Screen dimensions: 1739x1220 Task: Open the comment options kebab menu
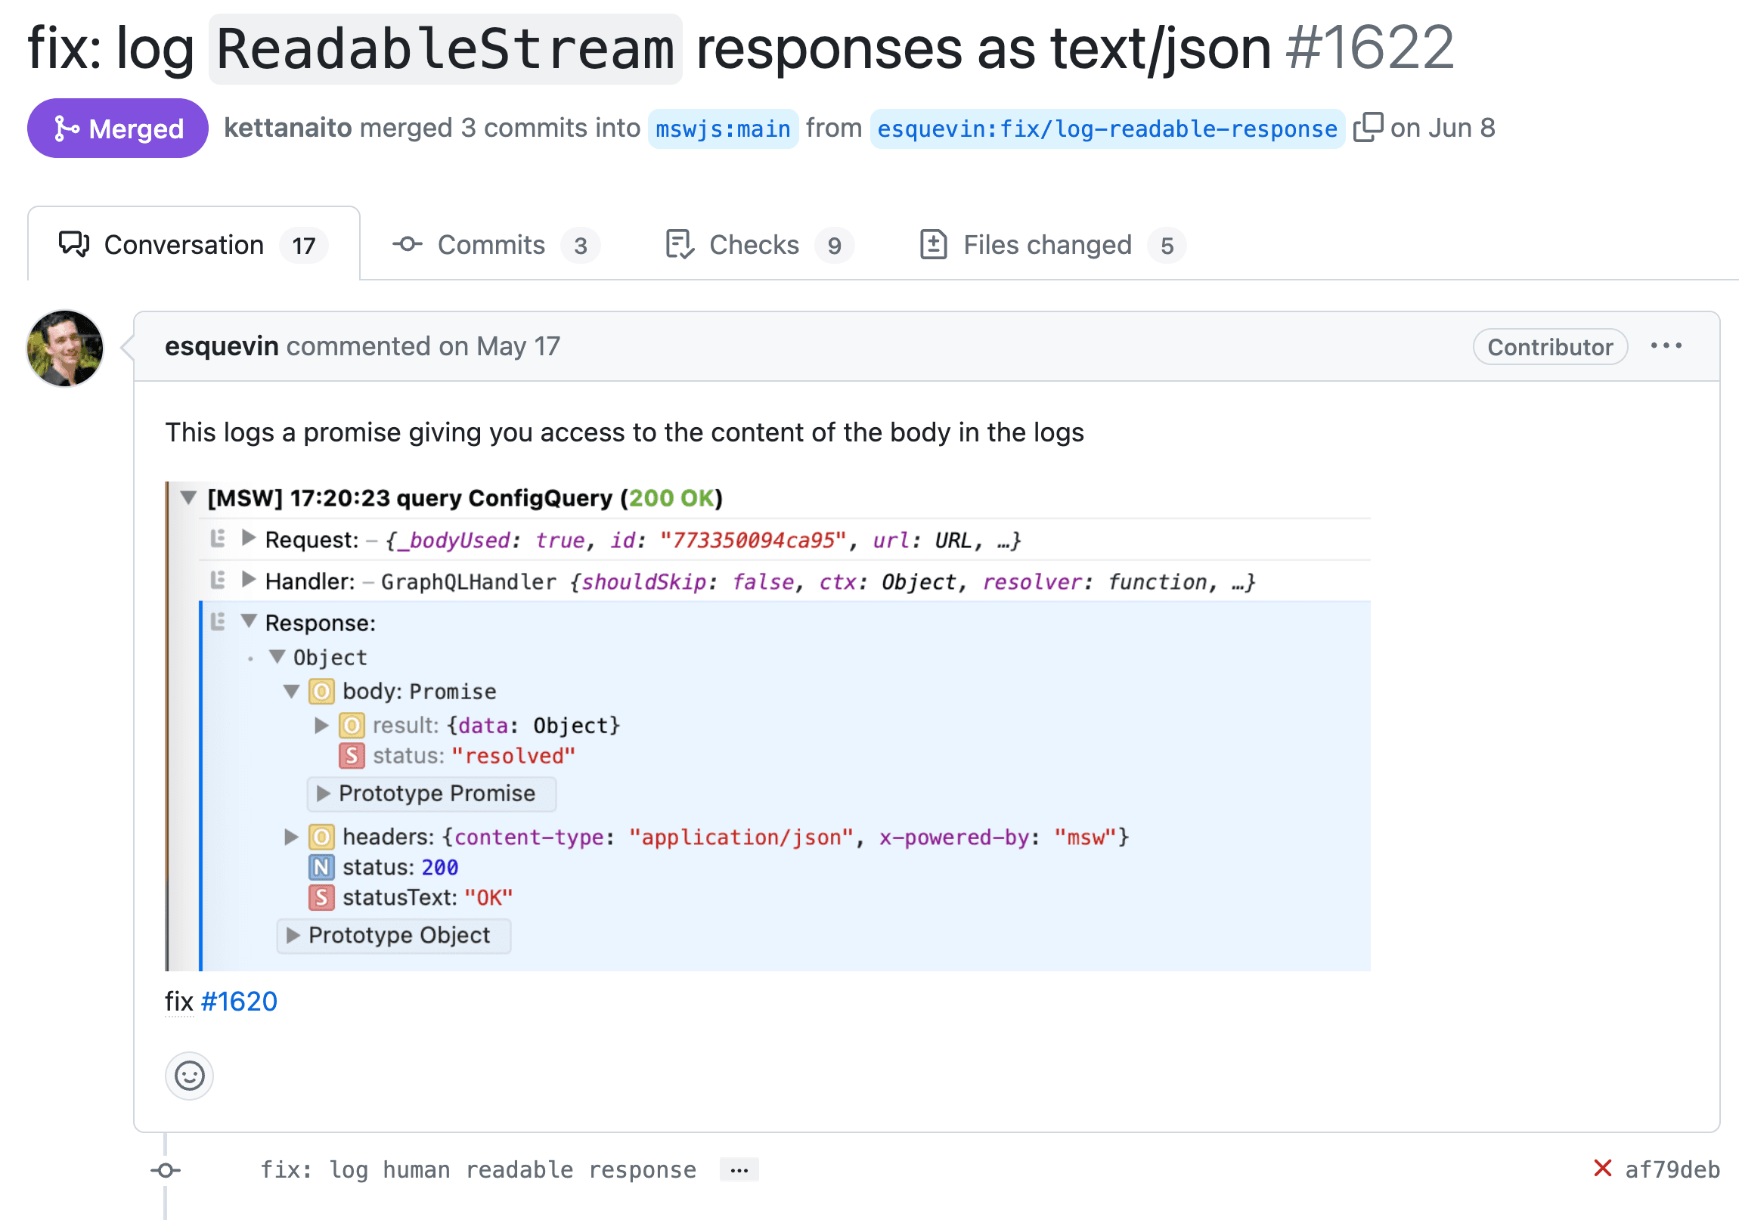1666,345
